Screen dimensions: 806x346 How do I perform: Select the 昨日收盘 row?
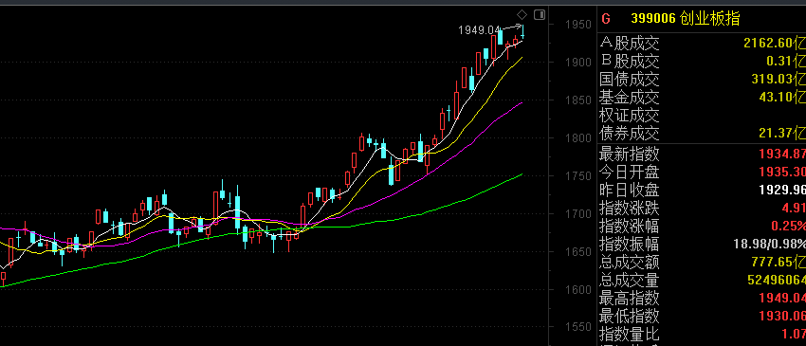click(x=702, y=190)
